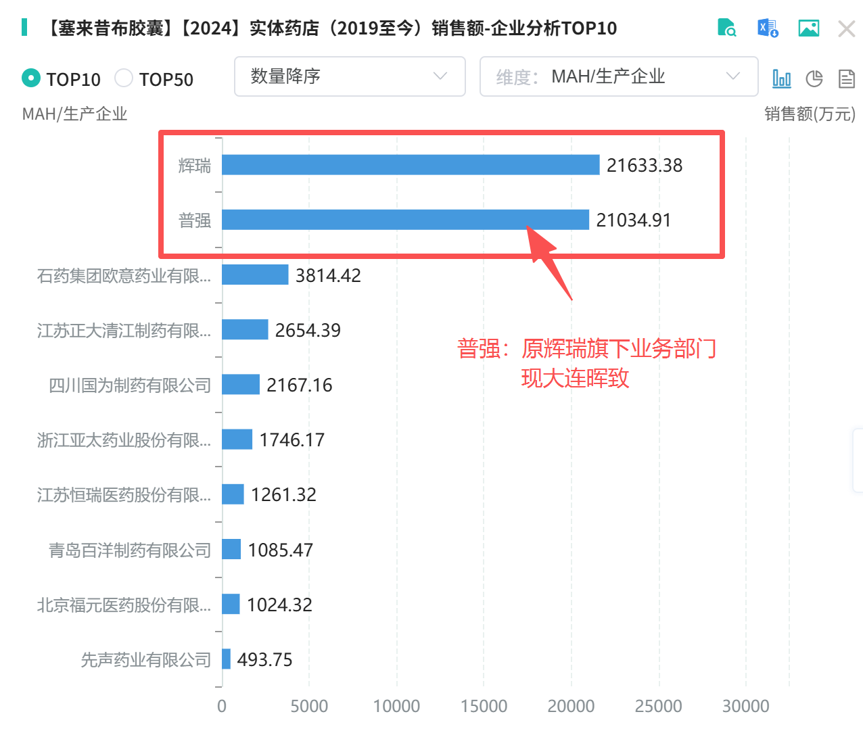Click the 先声药业有限公司 label
863x733 pixels.
click(x=146, y=659)
